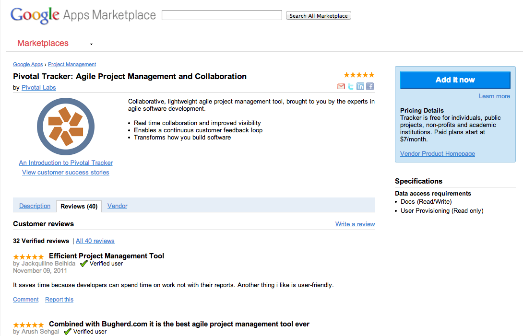Click verified checkmark beside Arush Sehgal
The height and width of the screenshot is (336, 523).
[67, 332]
